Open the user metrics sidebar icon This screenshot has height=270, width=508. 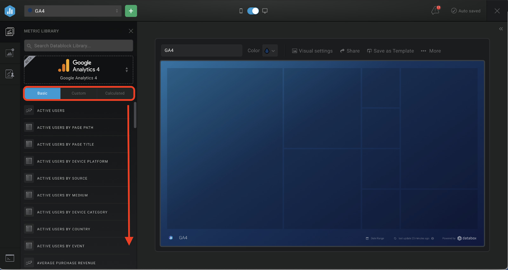click(x=10, y=74)
